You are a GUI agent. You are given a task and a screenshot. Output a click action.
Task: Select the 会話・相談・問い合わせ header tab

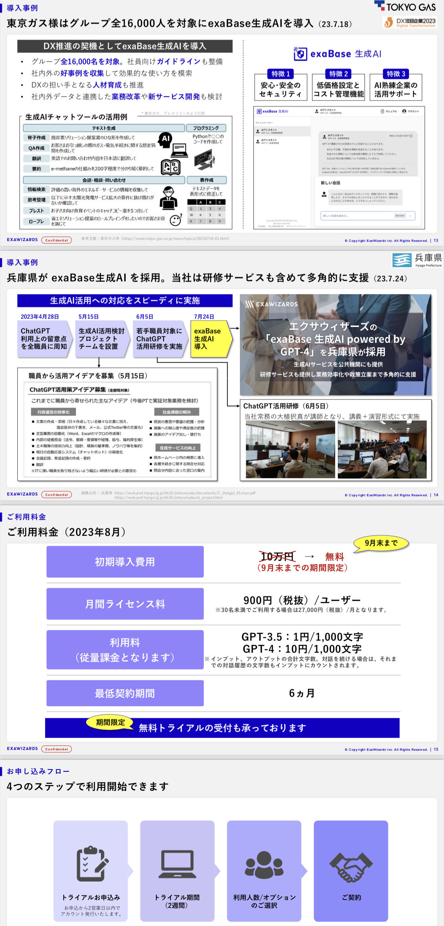tap(104, 180)
